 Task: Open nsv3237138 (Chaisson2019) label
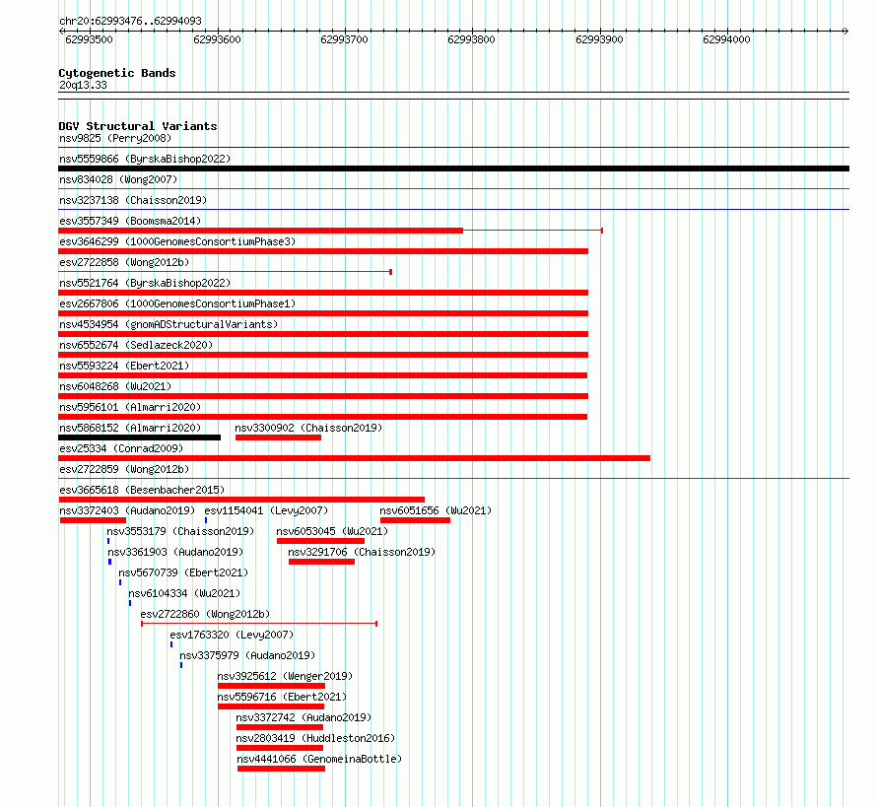pyautogui.click(x=133, y=200)
